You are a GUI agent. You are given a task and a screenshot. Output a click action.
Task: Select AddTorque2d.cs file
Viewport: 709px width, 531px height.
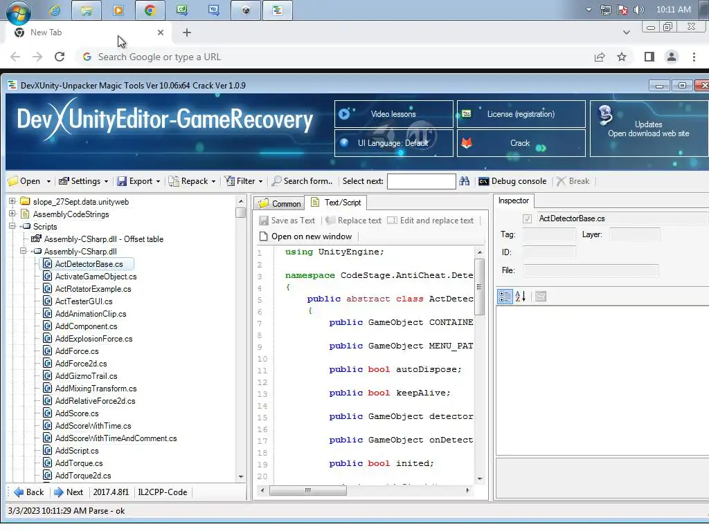pyautogui.click(x=83, y=476)
